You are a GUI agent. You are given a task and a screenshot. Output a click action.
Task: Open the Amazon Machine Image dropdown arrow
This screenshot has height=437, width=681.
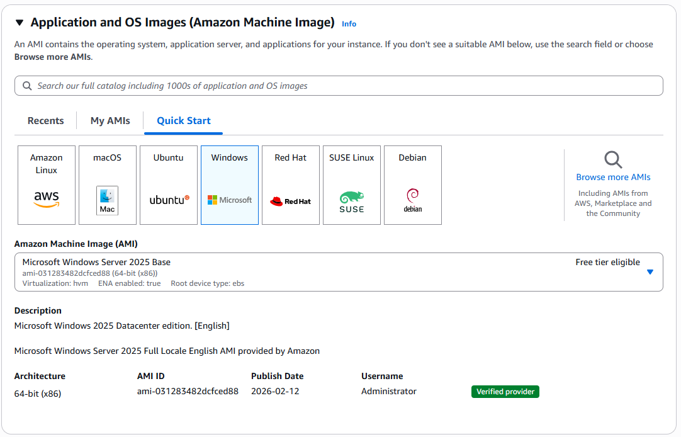(650, 272)
